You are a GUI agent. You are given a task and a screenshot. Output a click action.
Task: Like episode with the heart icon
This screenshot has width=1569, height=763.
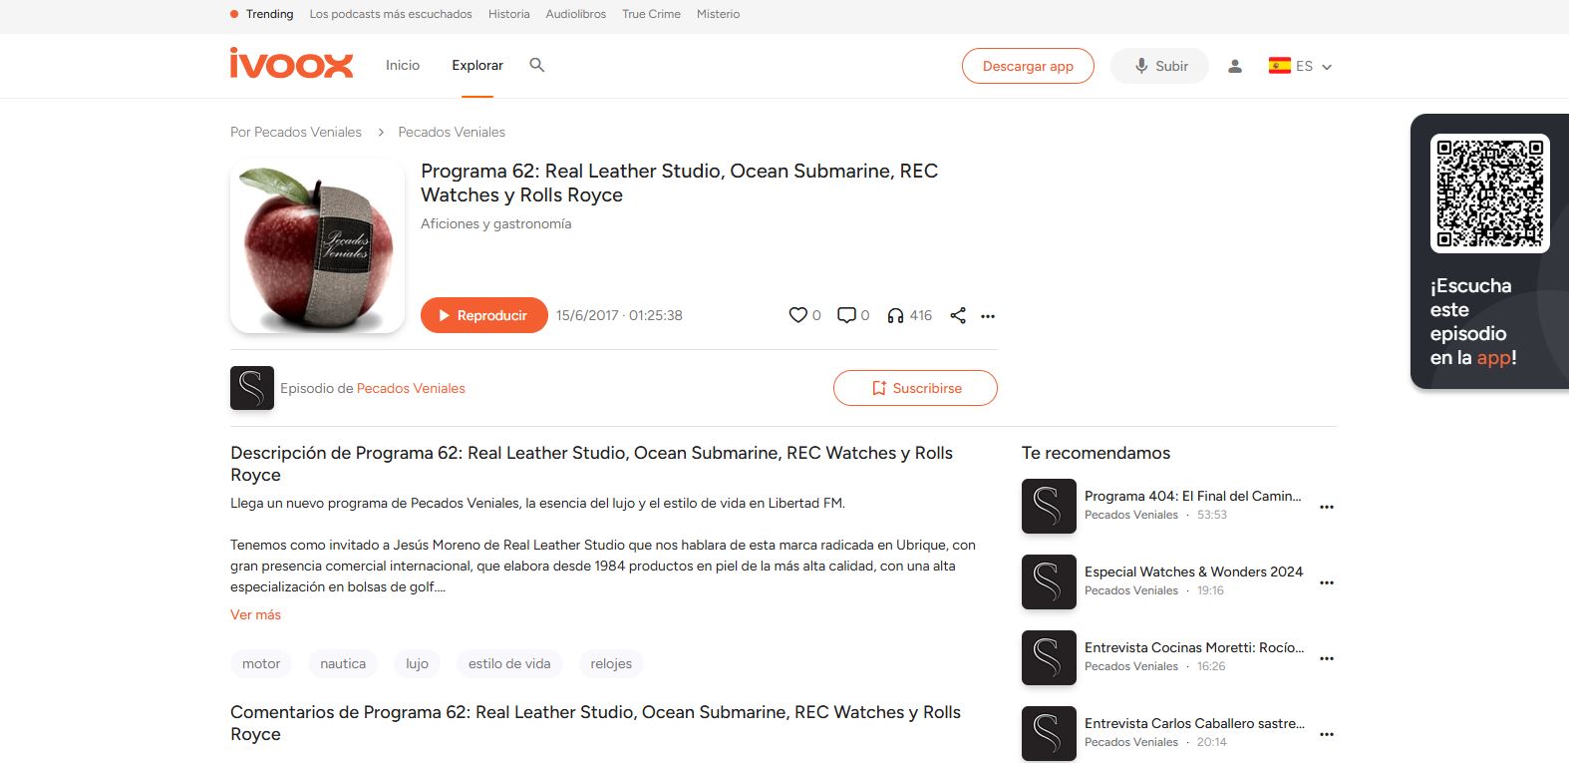797,315
